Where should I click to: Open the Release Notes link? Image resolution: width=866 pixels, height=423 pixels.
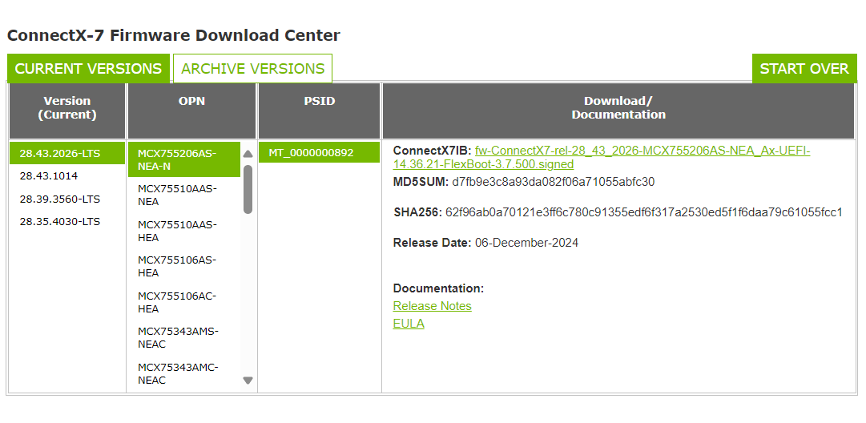[432, 306]
